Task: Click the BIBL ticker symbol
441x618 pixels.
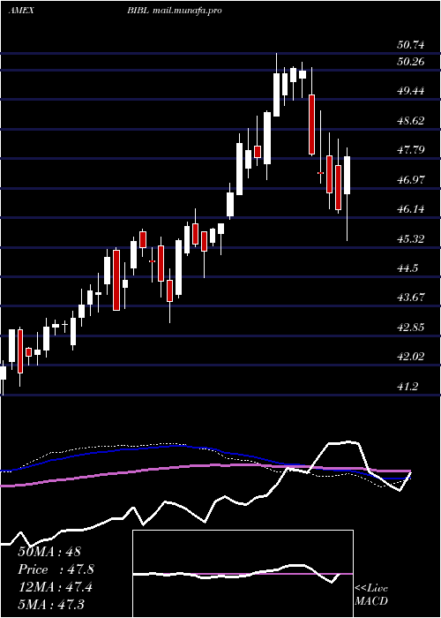Action: [138, 11]
